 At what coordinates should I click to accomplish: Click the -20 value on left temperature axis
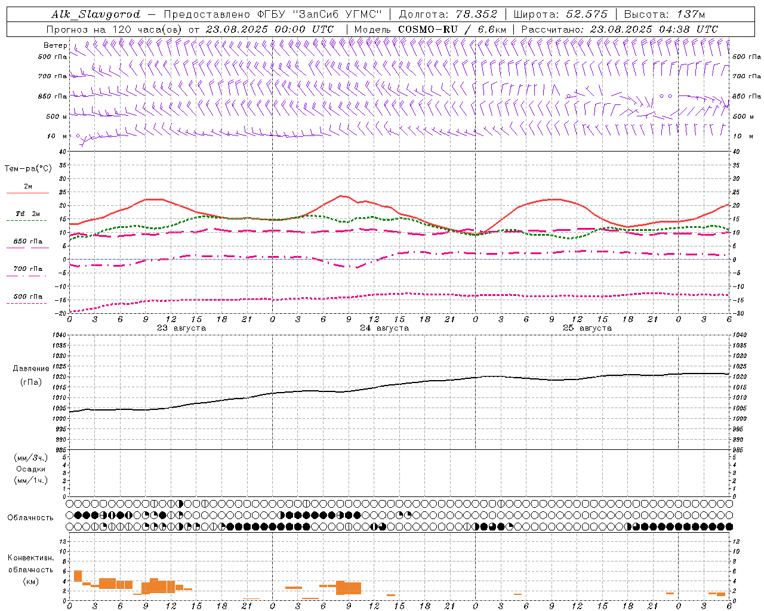pos(60,313)
